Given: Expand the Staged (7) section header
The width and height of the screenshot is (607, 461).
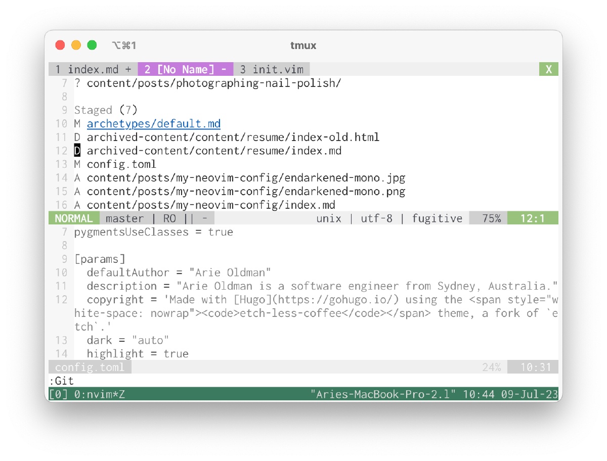Looking at the screenshot, I should [x=105, y=110].
